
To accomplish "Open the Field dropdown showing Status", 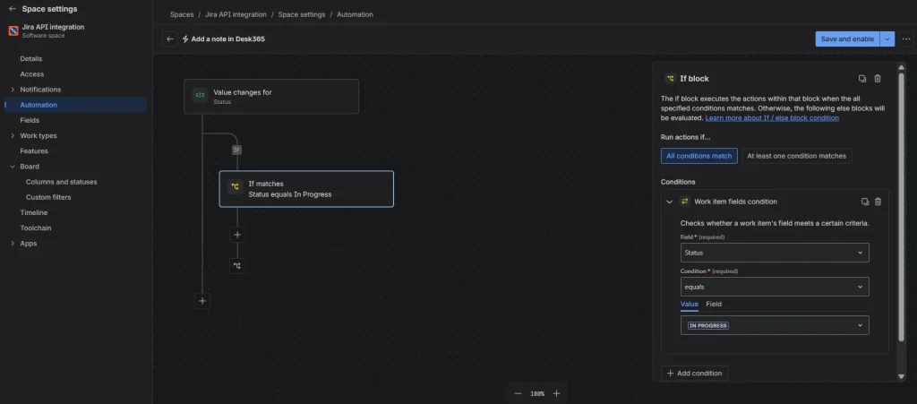I will (775, 254).
